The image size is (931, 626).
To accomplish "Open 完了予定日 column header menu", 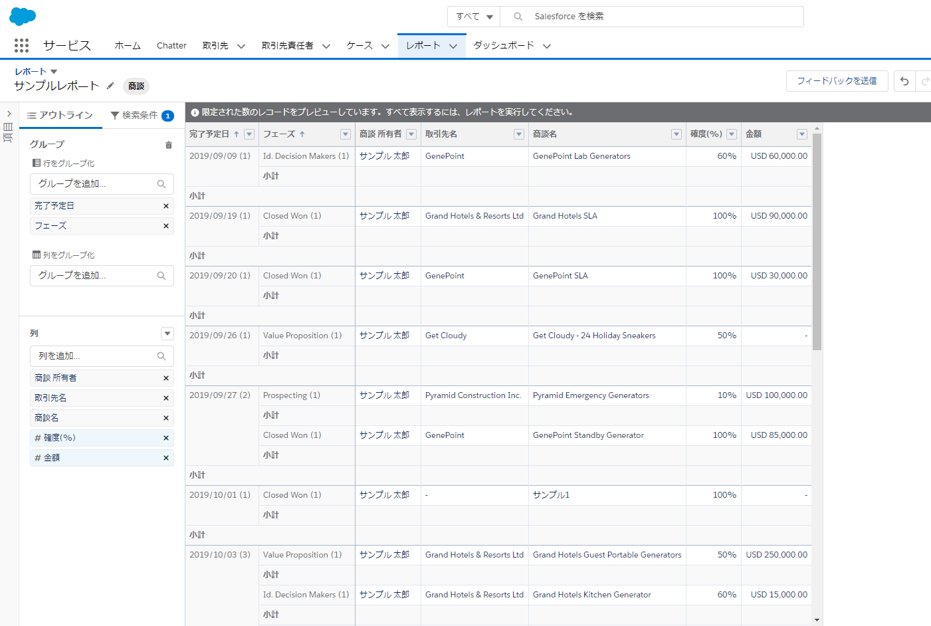I will pyautogui.click(x=249, y=134).
